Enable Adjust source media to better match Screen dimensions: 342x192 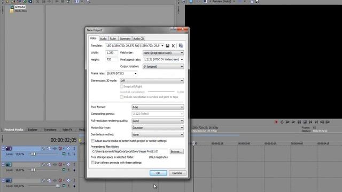(x=92, y=141)
